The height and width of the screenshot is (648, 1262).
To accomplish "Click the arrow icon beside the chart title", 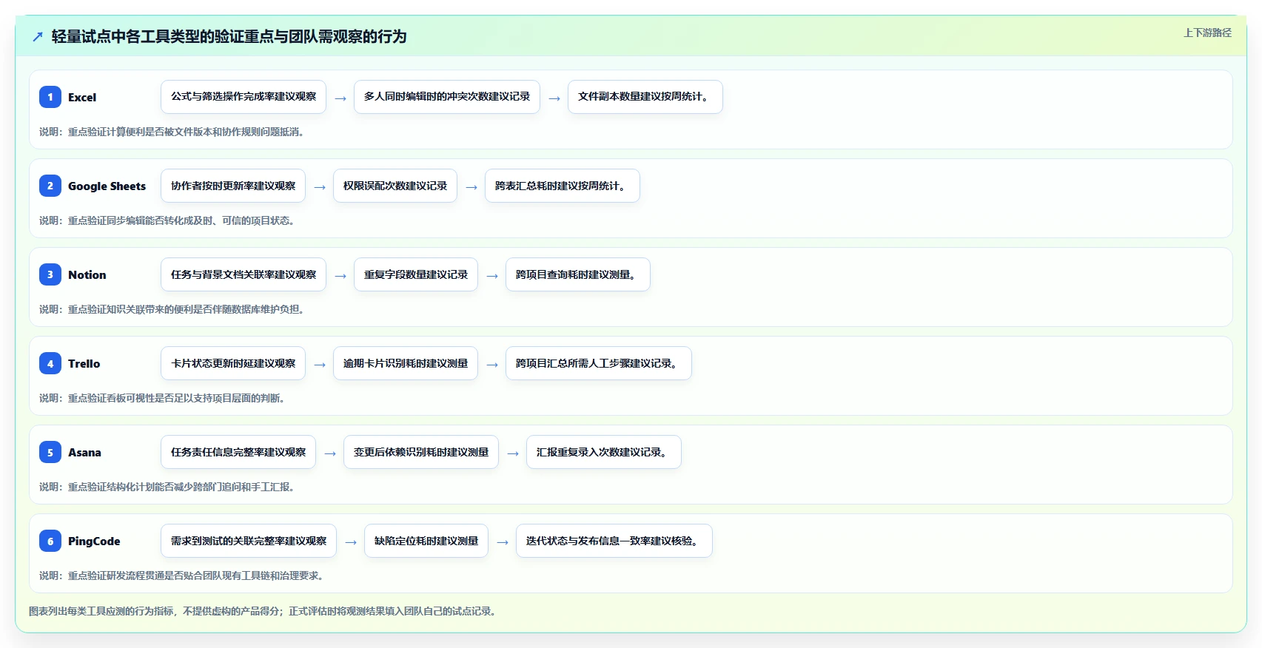I will tap(38, 37).
